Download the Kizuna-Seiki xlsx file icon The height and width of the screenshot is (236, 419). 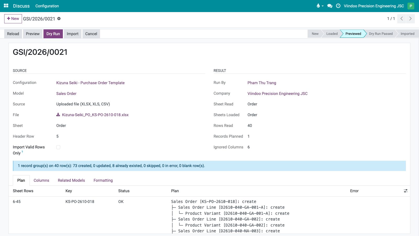(x=58, y=115)
